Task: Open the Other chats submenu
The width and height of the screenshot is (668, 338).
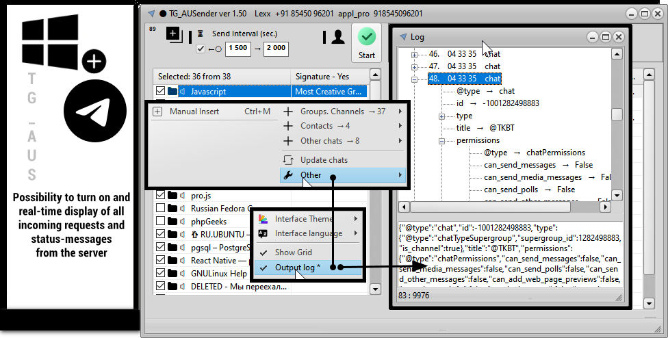Action: coord(343,141)
